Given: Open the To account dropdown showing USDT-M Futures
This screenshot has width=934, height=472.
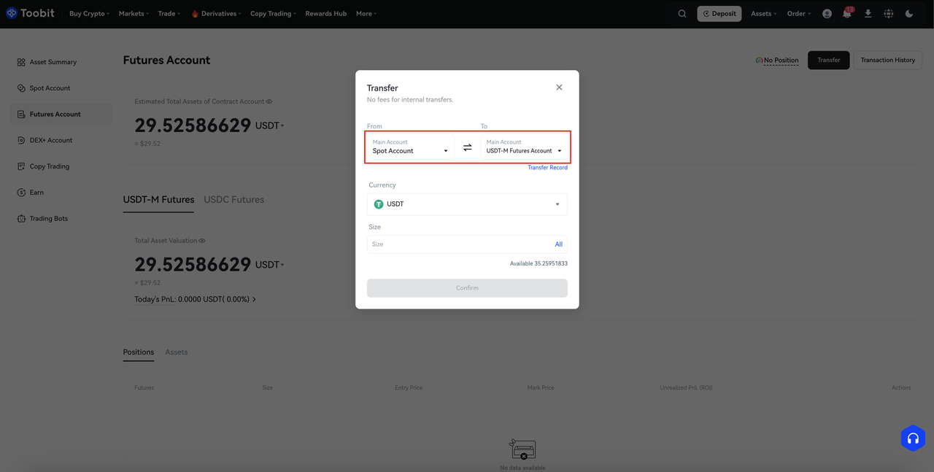Looking at the screenshot, I should 524,147.
